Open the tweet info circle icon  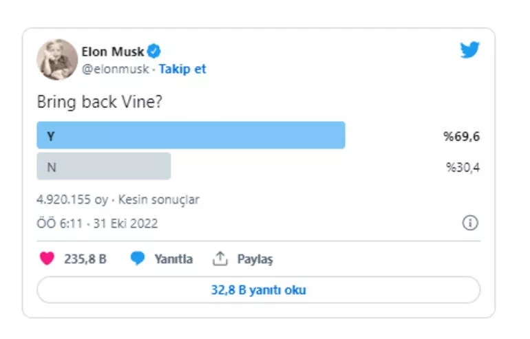[x=470, y=223]
